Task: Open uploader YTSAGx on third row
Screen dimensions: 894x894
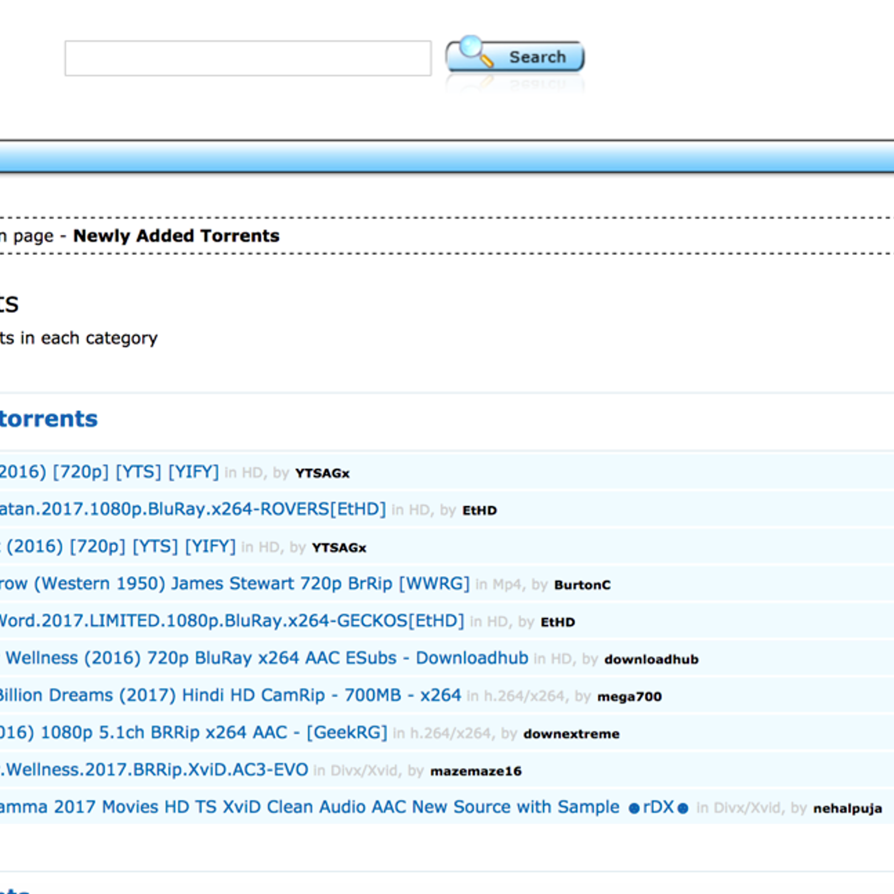Action: pyautogui.click(x=339, y=548)
